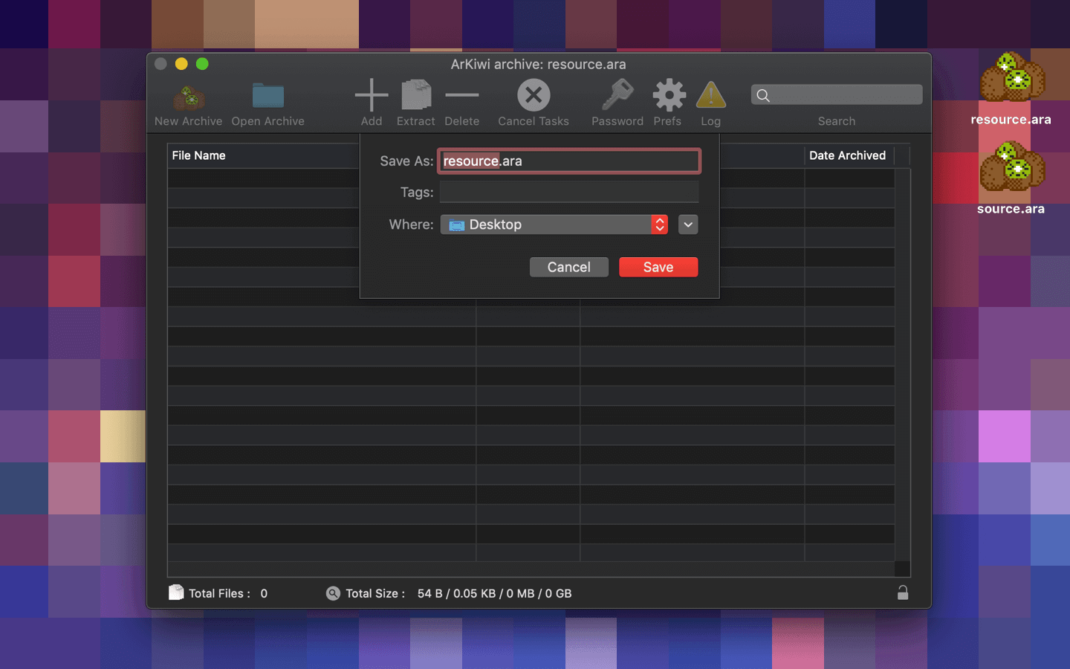This screenshot has height=669, width=1070.
Task: Expand the save dialog with chevron button
Action: pos(688,224)
